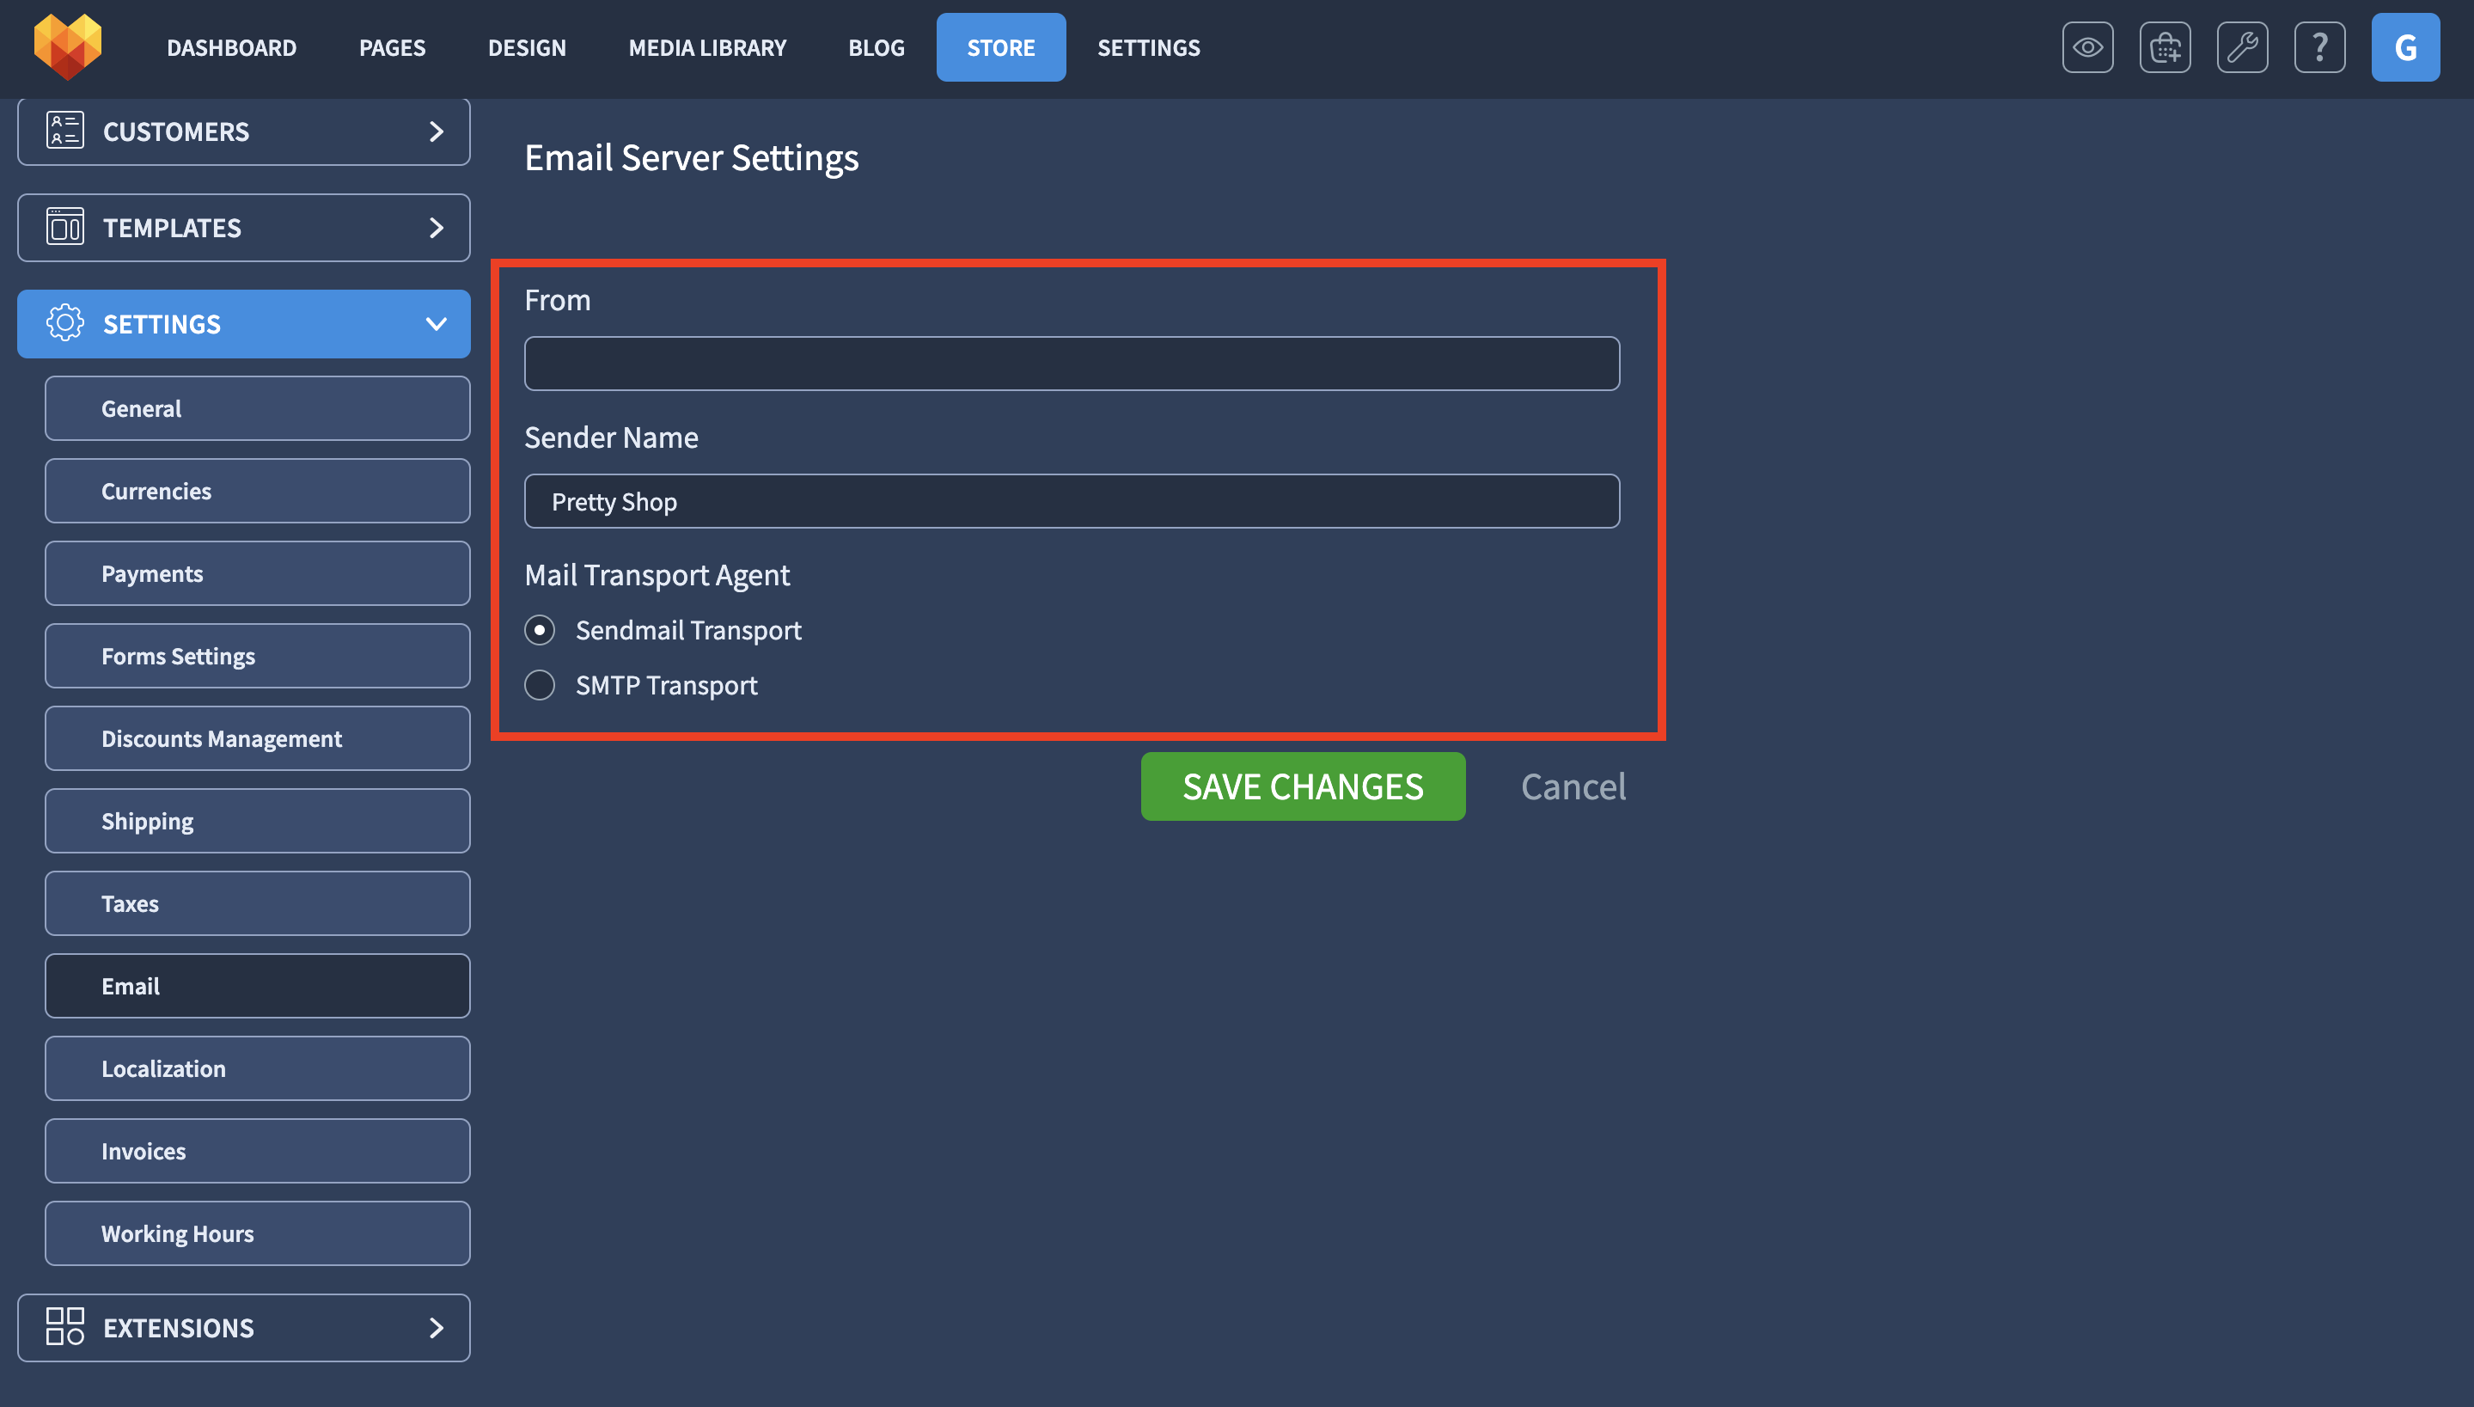Click the Settings label in the sidebar

coord(162,324)
